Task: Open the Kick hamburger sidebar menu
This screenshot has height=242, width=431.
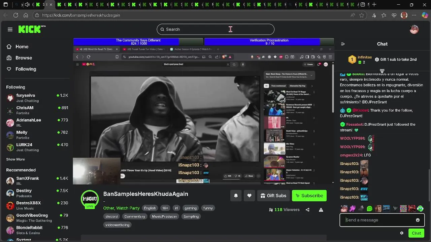Action: point(10,29)
